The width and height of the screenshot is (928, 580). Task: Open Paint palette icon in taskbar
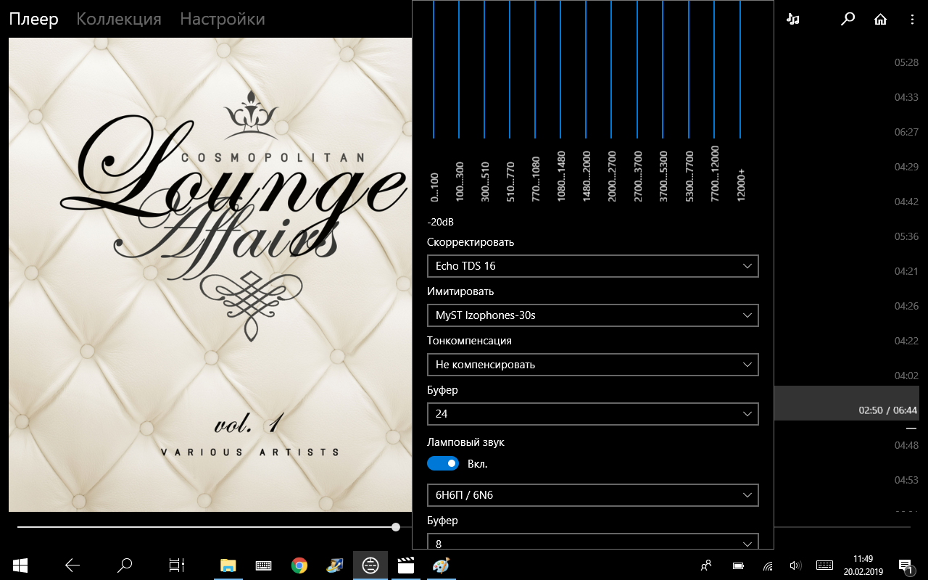(441, 565)
